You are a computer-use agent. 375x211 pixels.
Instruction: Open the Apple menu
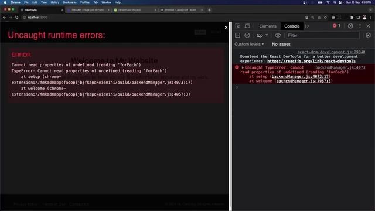(x=5, y=2)
